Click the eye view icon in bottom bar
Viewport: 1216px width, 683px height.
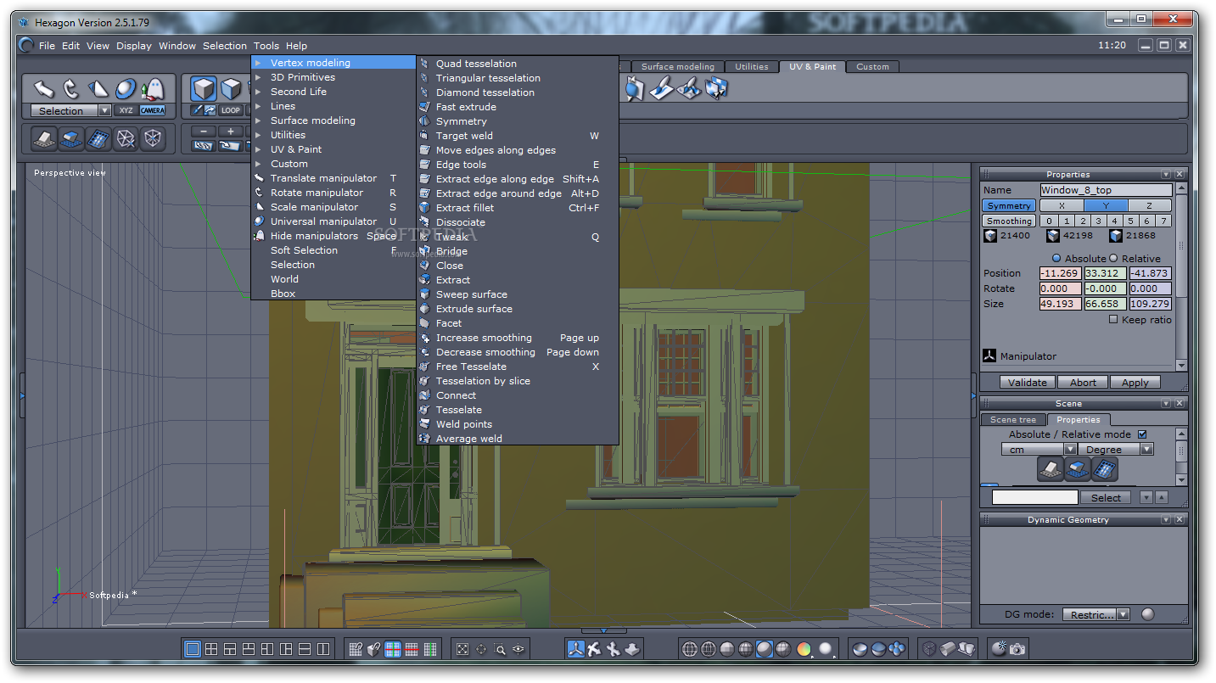518,649
